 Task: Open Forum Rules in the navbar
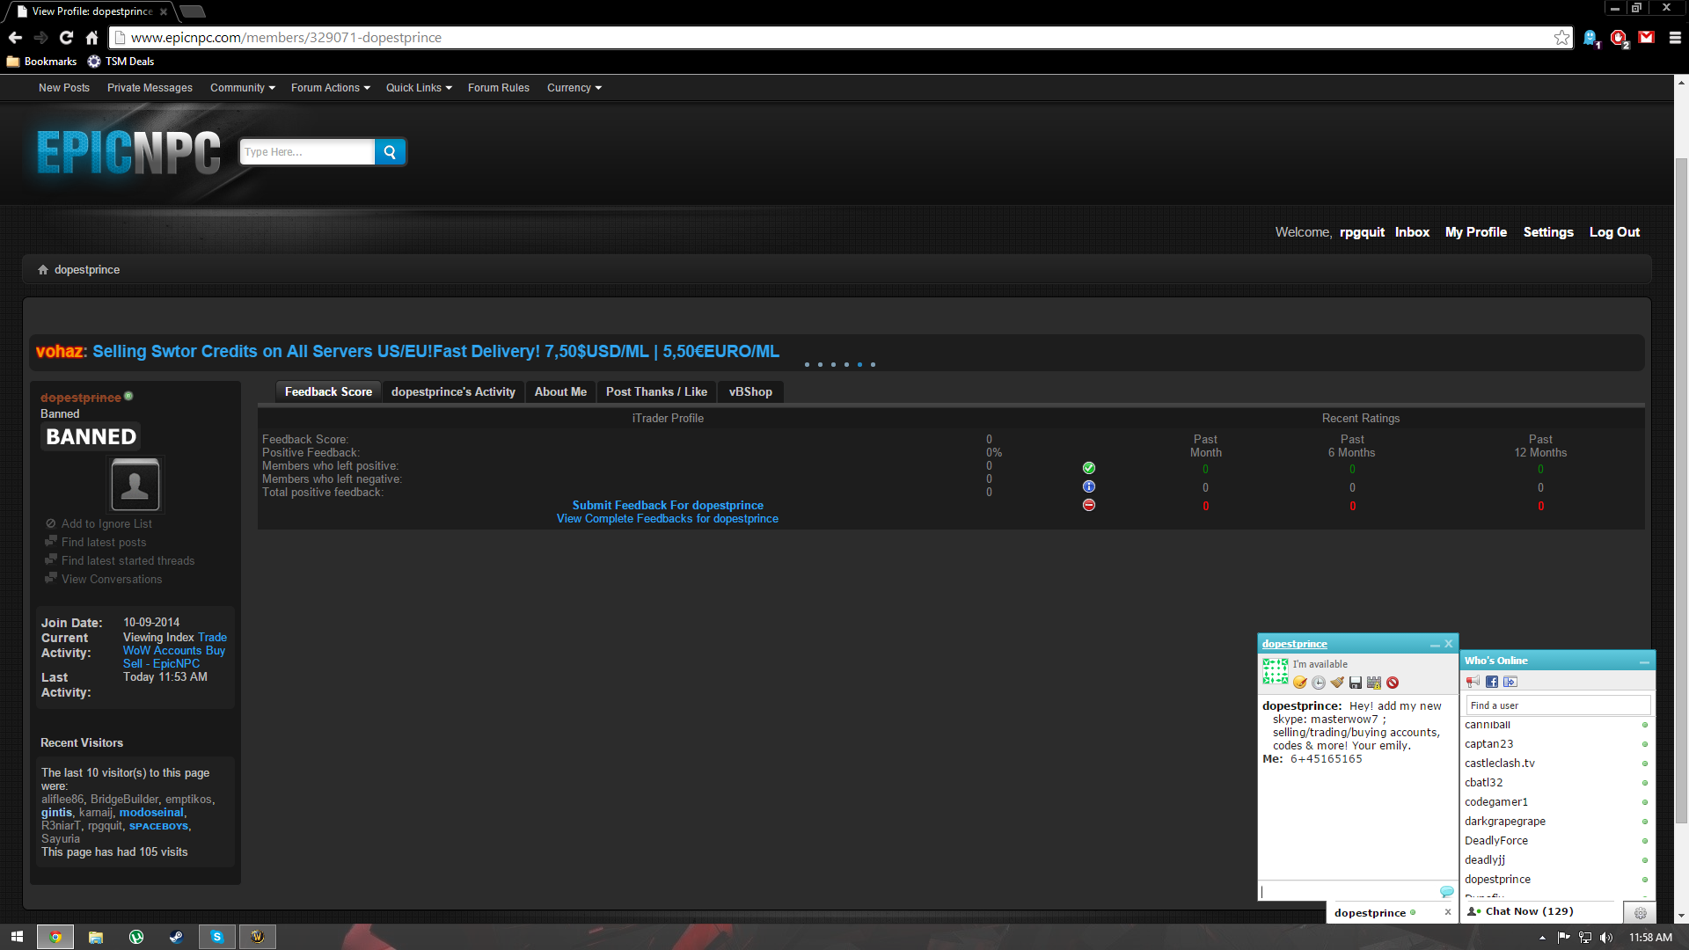pos(499,88)
